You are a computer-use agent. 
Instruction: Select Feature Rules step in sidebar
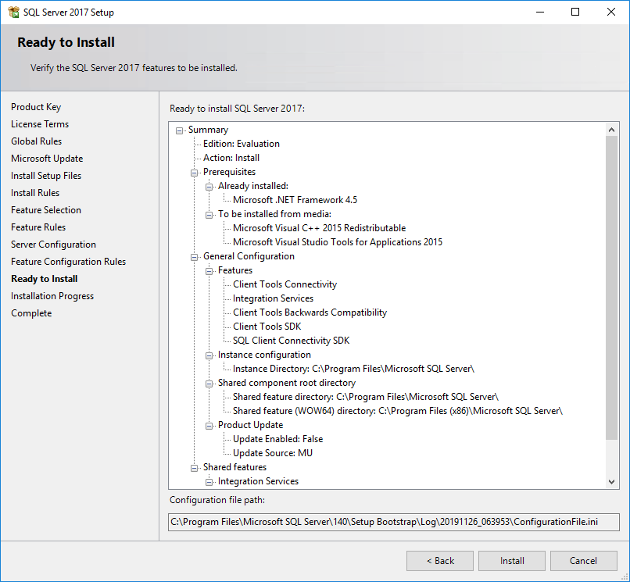click(38, 227)
